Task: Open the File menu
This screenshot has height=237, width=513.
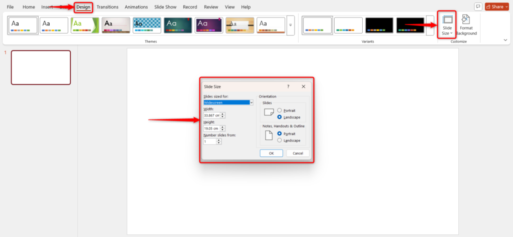Action: pos(10,7)
